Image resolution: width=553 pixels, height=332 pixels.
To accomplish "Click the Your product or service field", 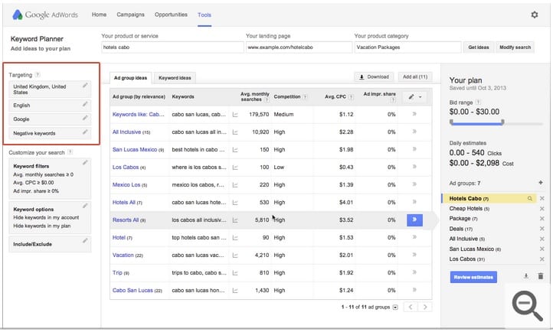I will point(172,47).
